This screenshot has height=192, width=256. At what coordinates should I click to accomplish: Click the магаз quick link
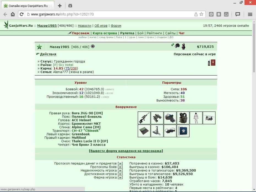click(x=93, y=37)
